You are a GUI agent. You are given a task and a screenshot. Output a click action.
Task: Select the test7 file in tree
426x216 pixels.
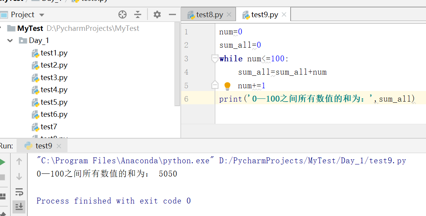pyautogui.click(x=49, y=127)
